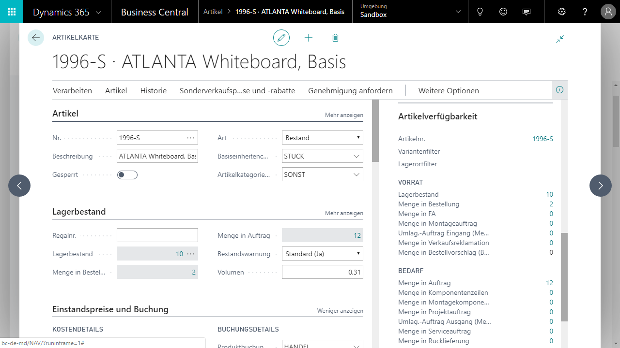Open the Historie menu

(x=154, y=90)
